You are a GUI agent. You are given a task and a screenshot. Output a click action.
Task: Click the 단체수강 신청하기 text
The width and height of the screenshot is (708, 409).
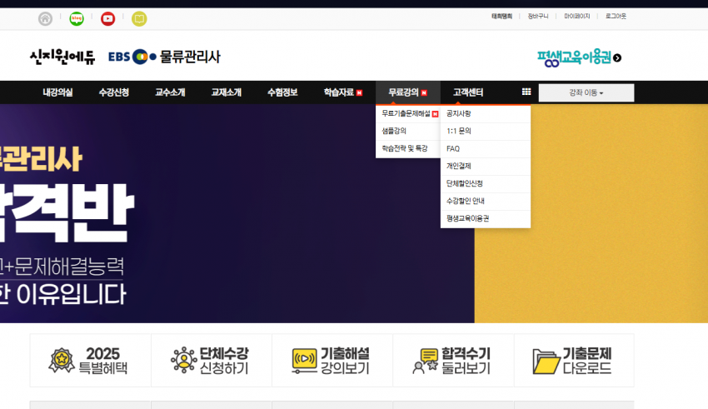pos(224,361)
